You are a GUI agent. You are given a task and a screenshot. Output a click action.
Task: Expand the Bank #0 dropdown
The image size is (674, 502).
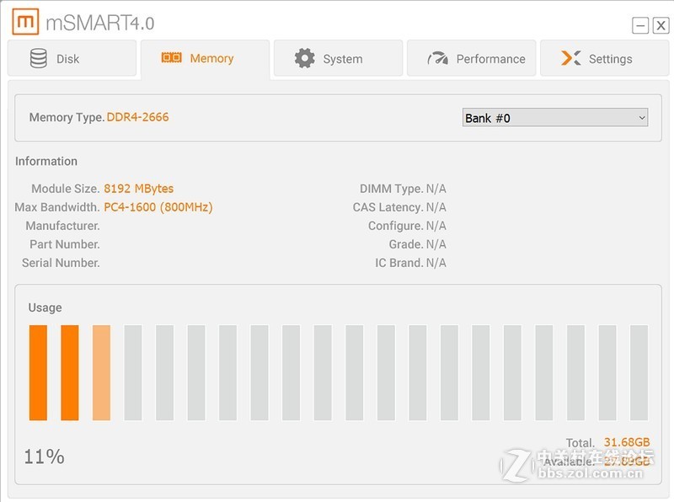pyautogui.click(x=554, y=118)
